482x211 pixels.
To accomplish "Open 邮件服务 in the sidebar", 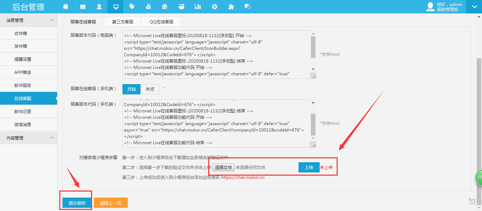I will coord(29,86).
